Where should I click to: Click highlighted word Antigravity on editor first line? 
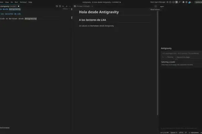pos(15,9)
